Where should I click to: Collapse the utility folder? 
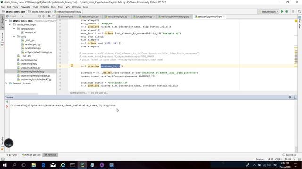click(14, 37)
